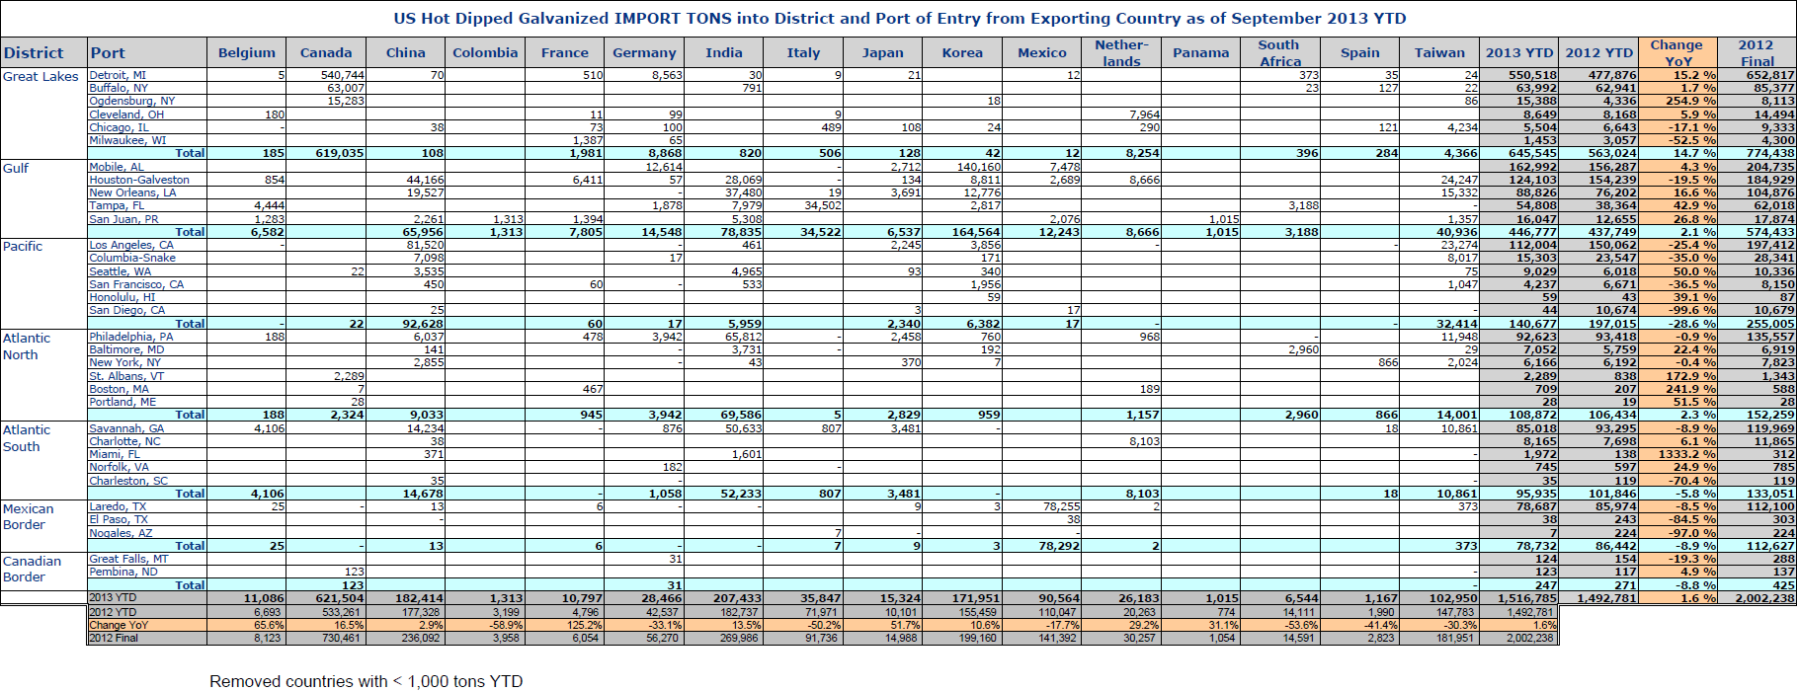This screenshot has height=691, width=1797.
Task: Click the "Atlantic South" district label
Action: coord(27,438)
